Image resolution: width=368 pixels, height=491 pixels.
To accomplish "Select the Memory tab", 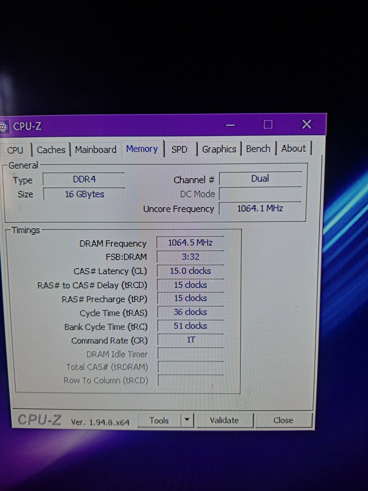I will 142,149.
